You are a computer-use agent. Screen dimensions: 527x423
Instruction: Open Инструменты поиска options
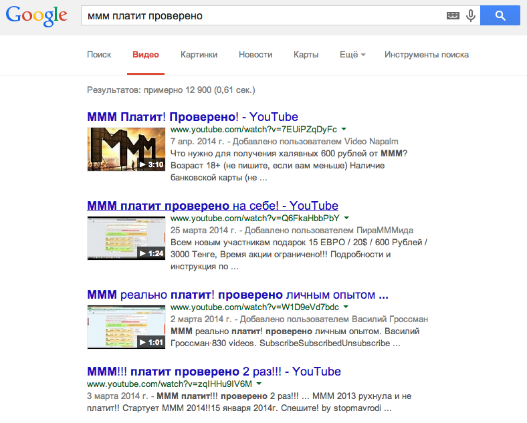coord(427,54)
